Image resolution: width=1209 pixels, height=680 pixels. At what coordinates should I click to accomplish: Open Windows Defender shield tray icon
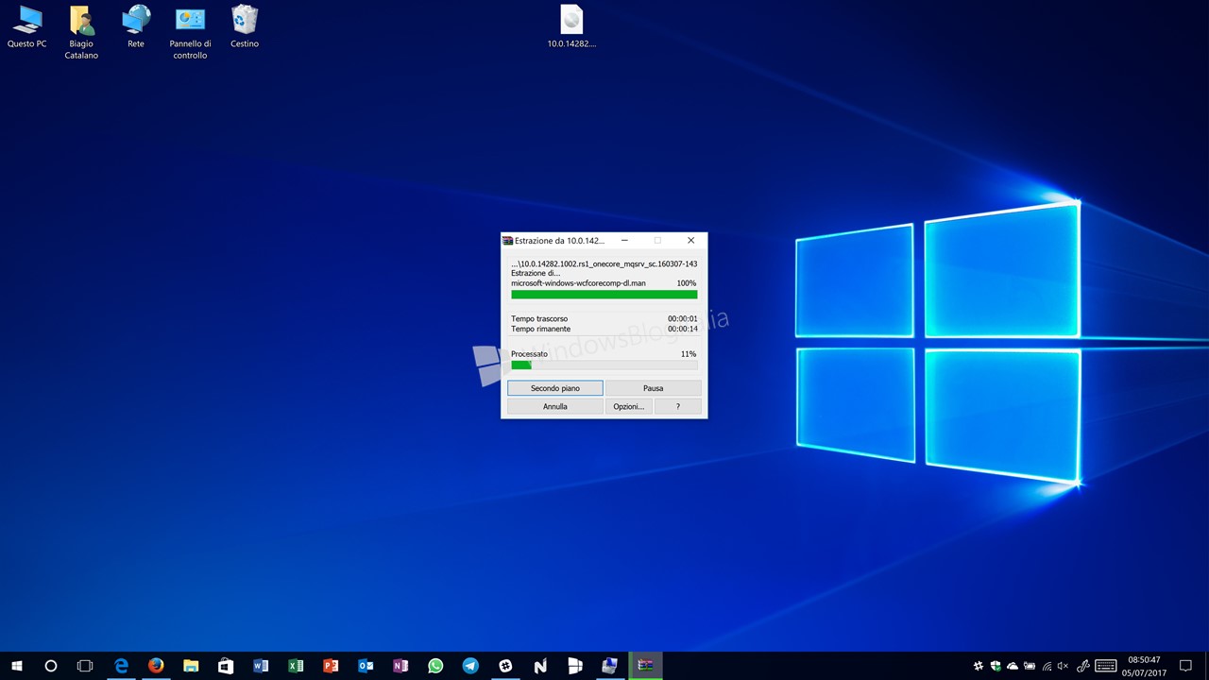996,666
